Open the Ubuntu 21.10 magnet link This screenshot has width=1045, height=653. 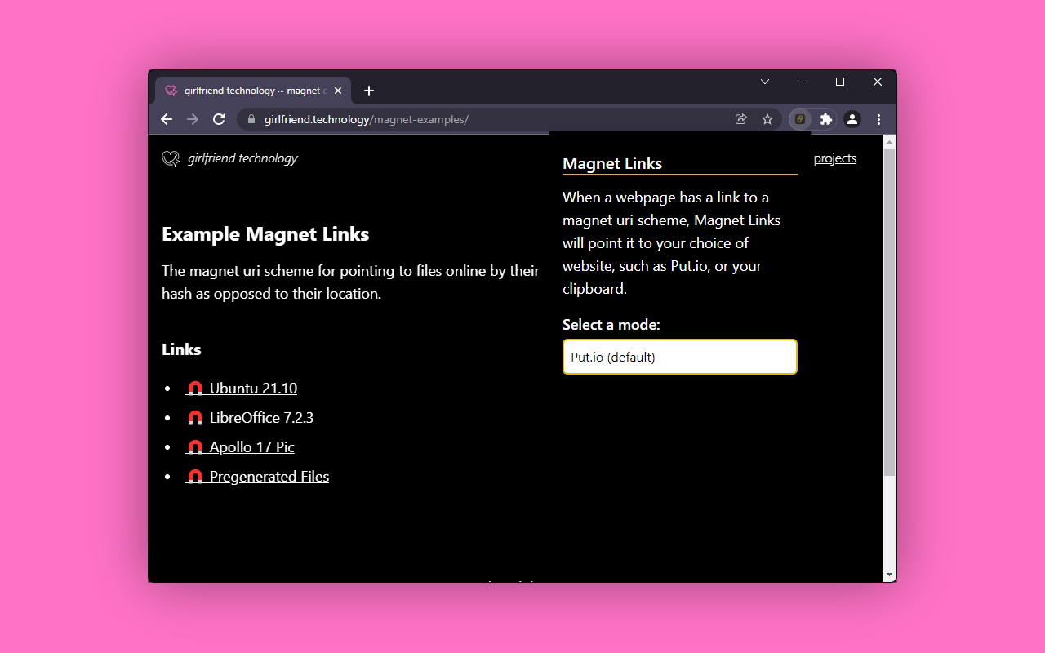click(252, 388)
